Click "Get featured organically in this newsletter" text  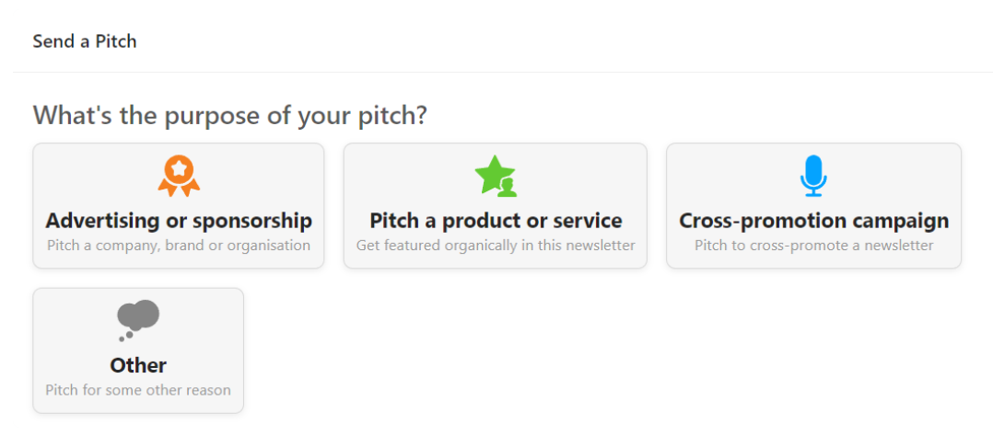(x=496, y=246)
